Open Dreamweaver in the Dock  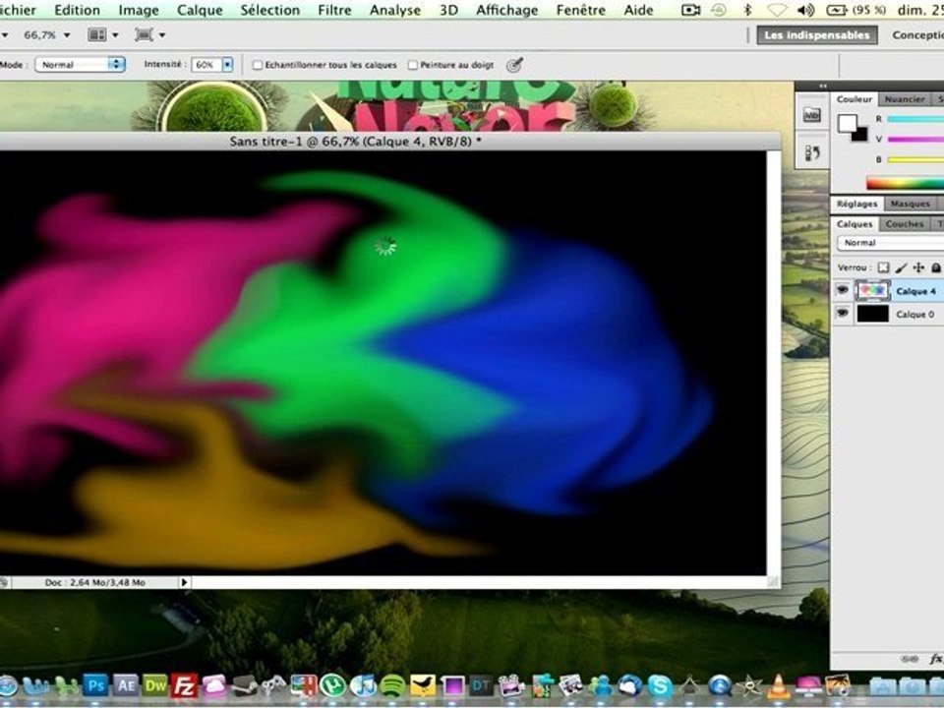coord(154,685)
